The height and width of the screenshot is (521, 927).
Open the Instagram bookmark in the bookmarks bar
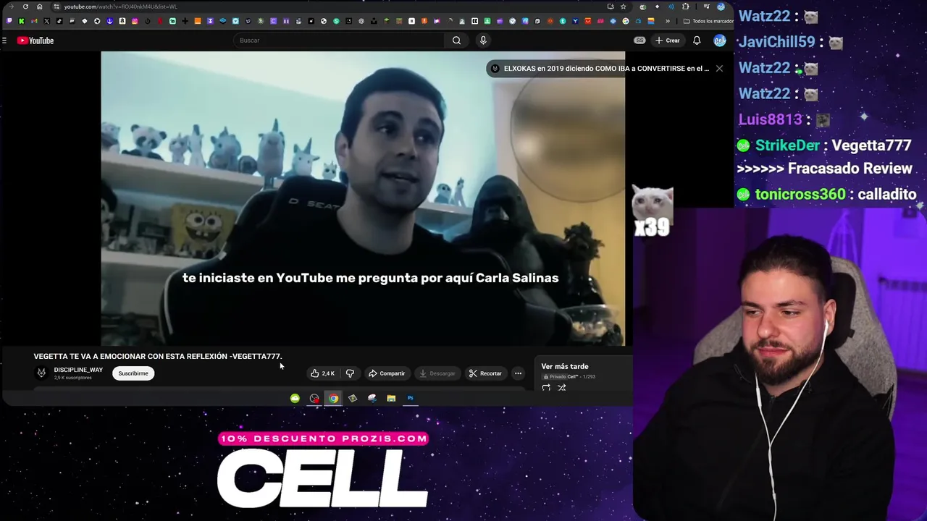point(135,21)
